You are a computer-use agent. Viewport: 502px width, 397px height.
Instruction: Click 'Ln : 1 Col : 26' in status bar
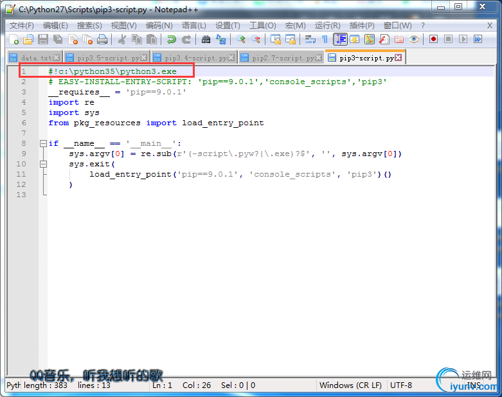181,385
